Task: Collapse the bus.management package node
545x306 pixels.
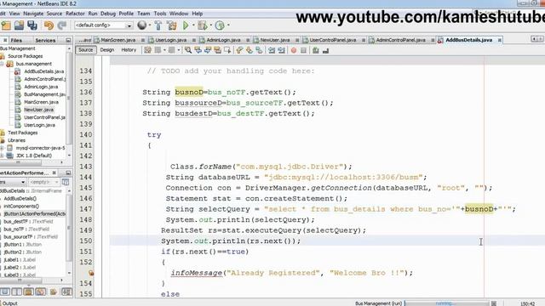Action: 2,64
